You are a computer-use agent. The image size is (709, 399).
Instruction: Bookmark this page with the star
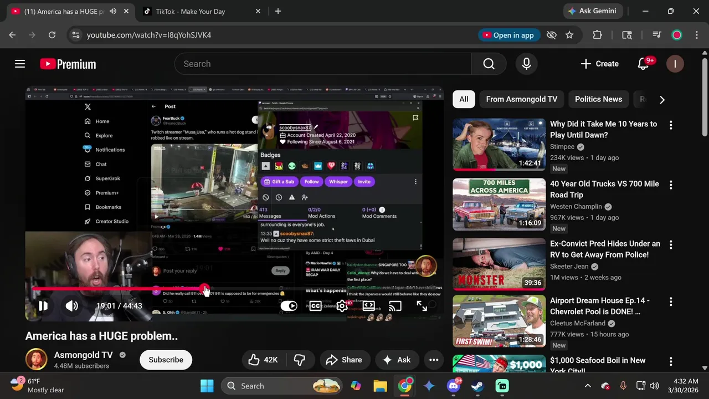(569, 35)
